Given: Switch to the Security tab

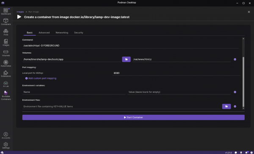Looking at the screenshot, I should click(x=79, y=32).
